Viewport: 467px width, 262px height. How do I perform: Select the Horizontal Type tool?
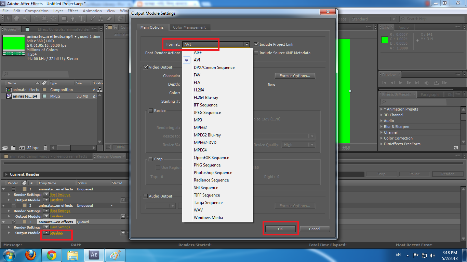(82, 18)
